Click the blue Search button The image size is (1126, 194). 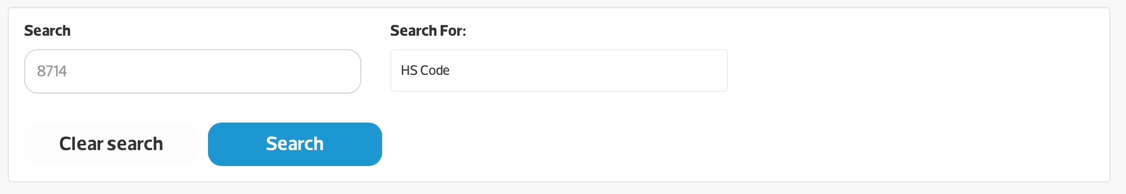click(295, 144)
